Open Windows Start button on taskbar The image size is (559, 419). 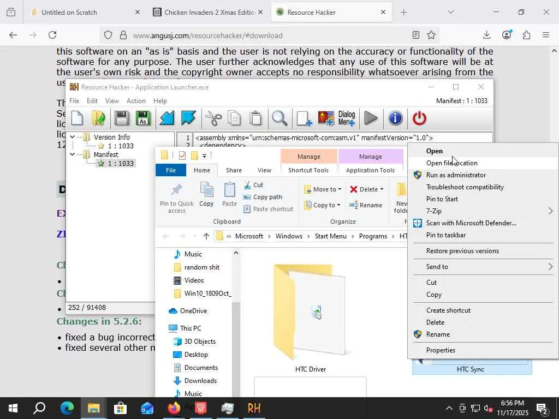pos(13,408)
